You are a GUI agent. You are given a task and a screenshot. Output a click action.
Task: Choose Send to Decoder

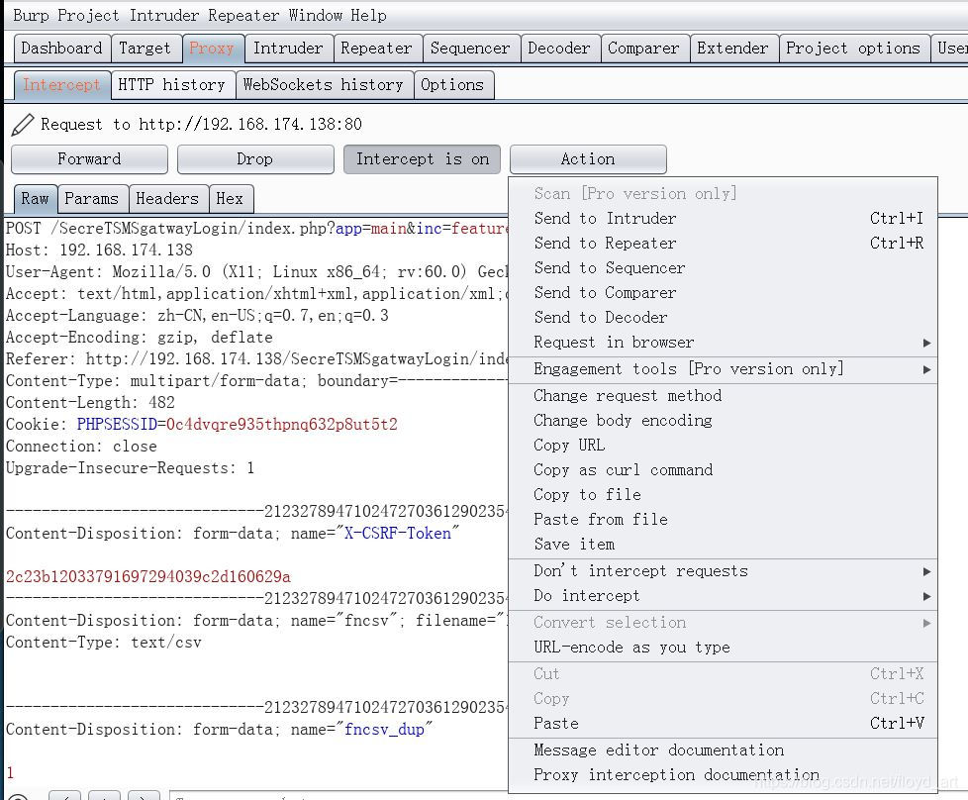point(723,318)
